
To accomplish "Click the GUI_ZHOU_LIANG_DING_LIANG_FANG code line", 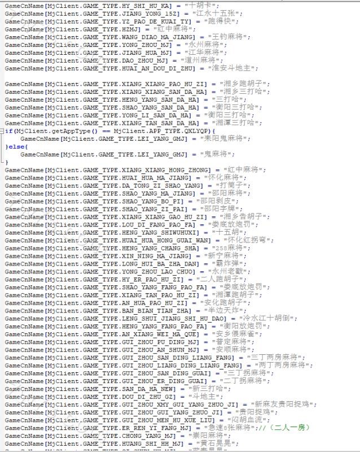I will [159, 365].
